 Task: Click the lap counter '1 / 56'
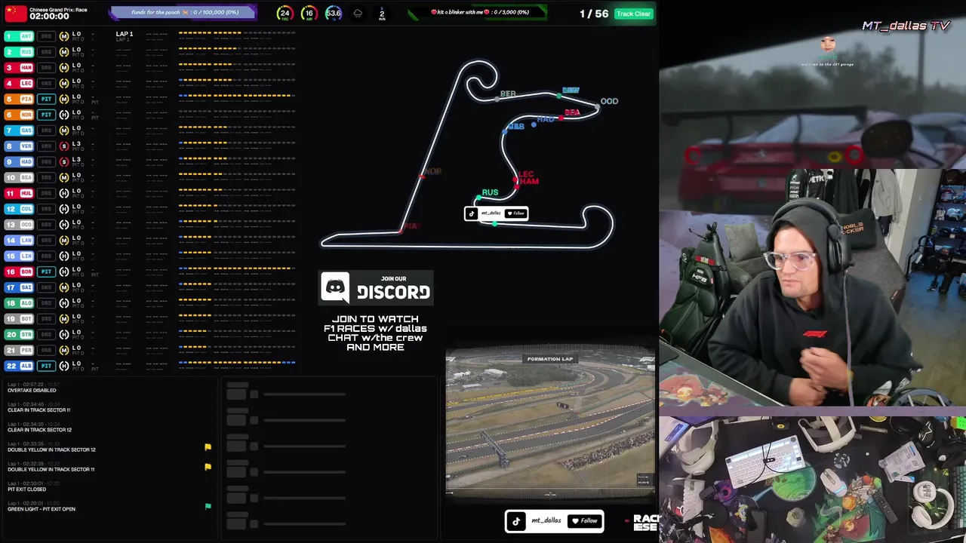594,14
